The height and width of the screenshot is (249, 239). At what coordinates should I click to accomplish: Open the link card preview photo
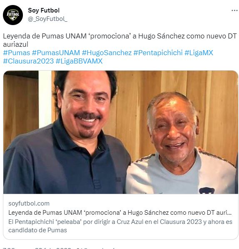[121, 132]
